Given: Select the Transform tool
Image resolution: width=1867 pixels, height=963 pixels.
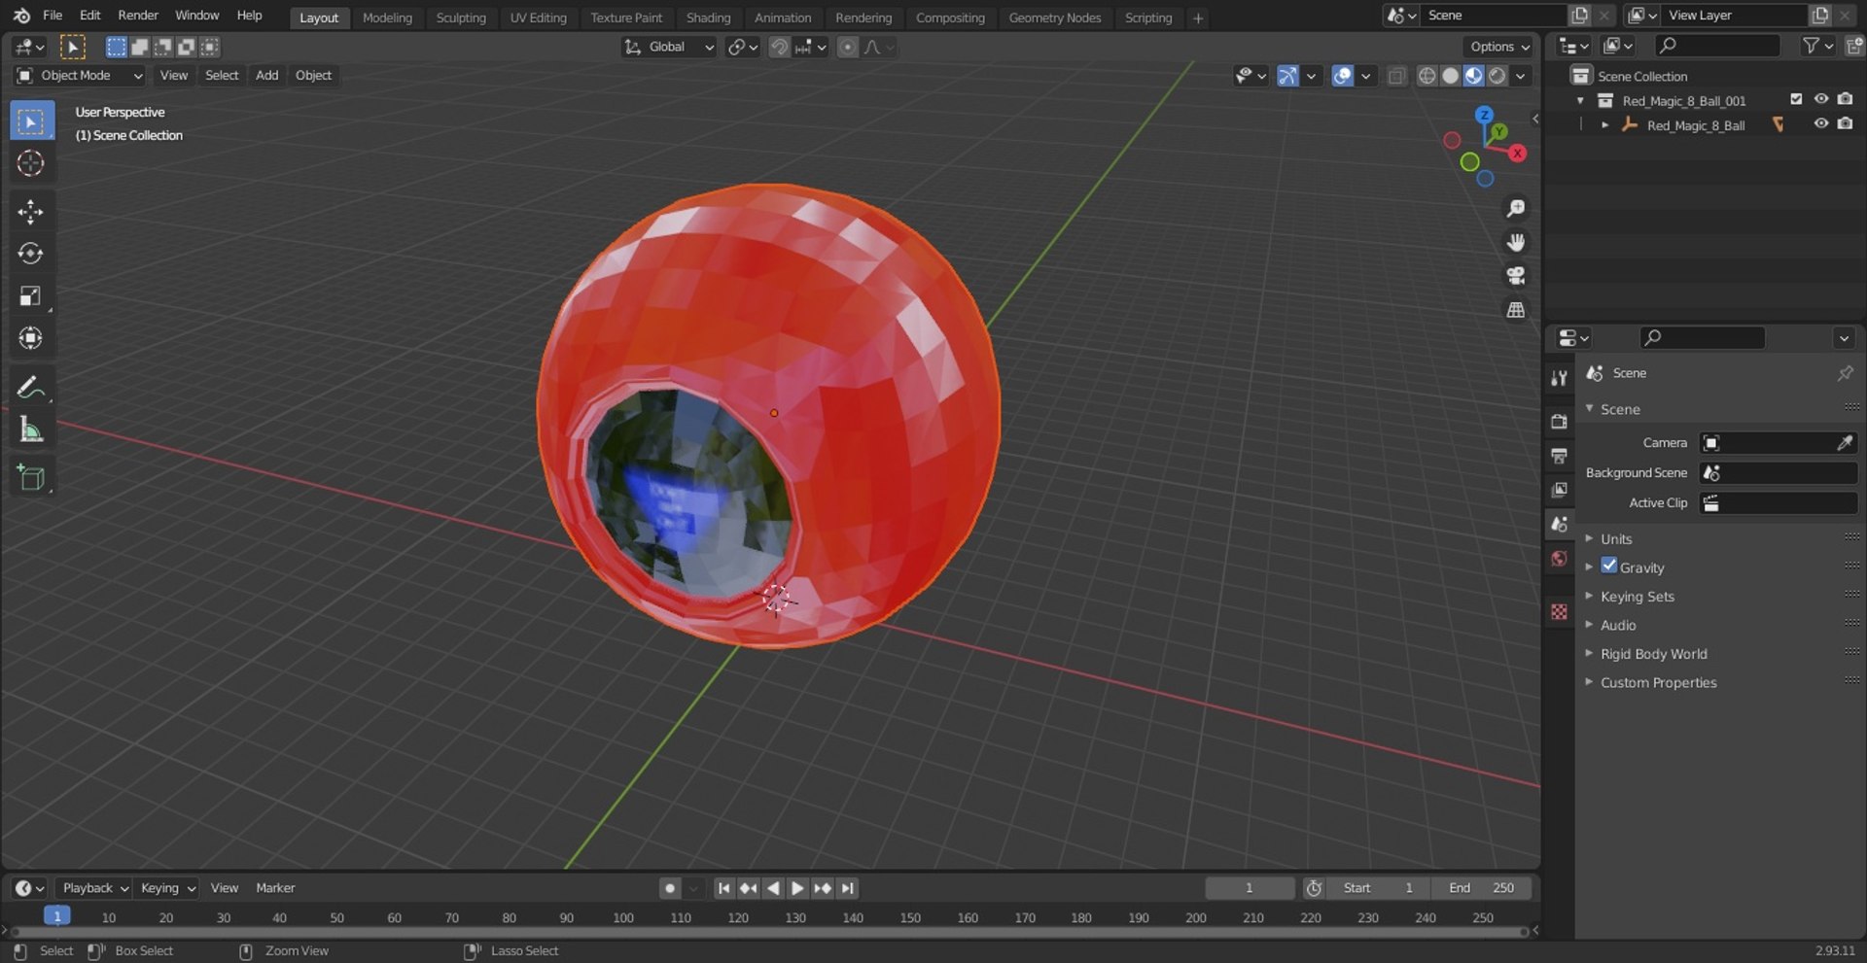Looking at the screenshot, I should click(x=31, y=338).
